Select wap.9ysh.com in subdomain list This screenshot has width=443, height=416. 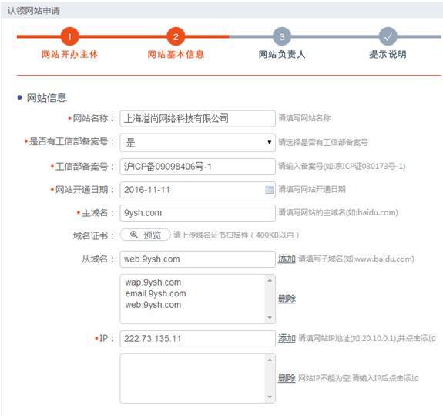(153, 282)
